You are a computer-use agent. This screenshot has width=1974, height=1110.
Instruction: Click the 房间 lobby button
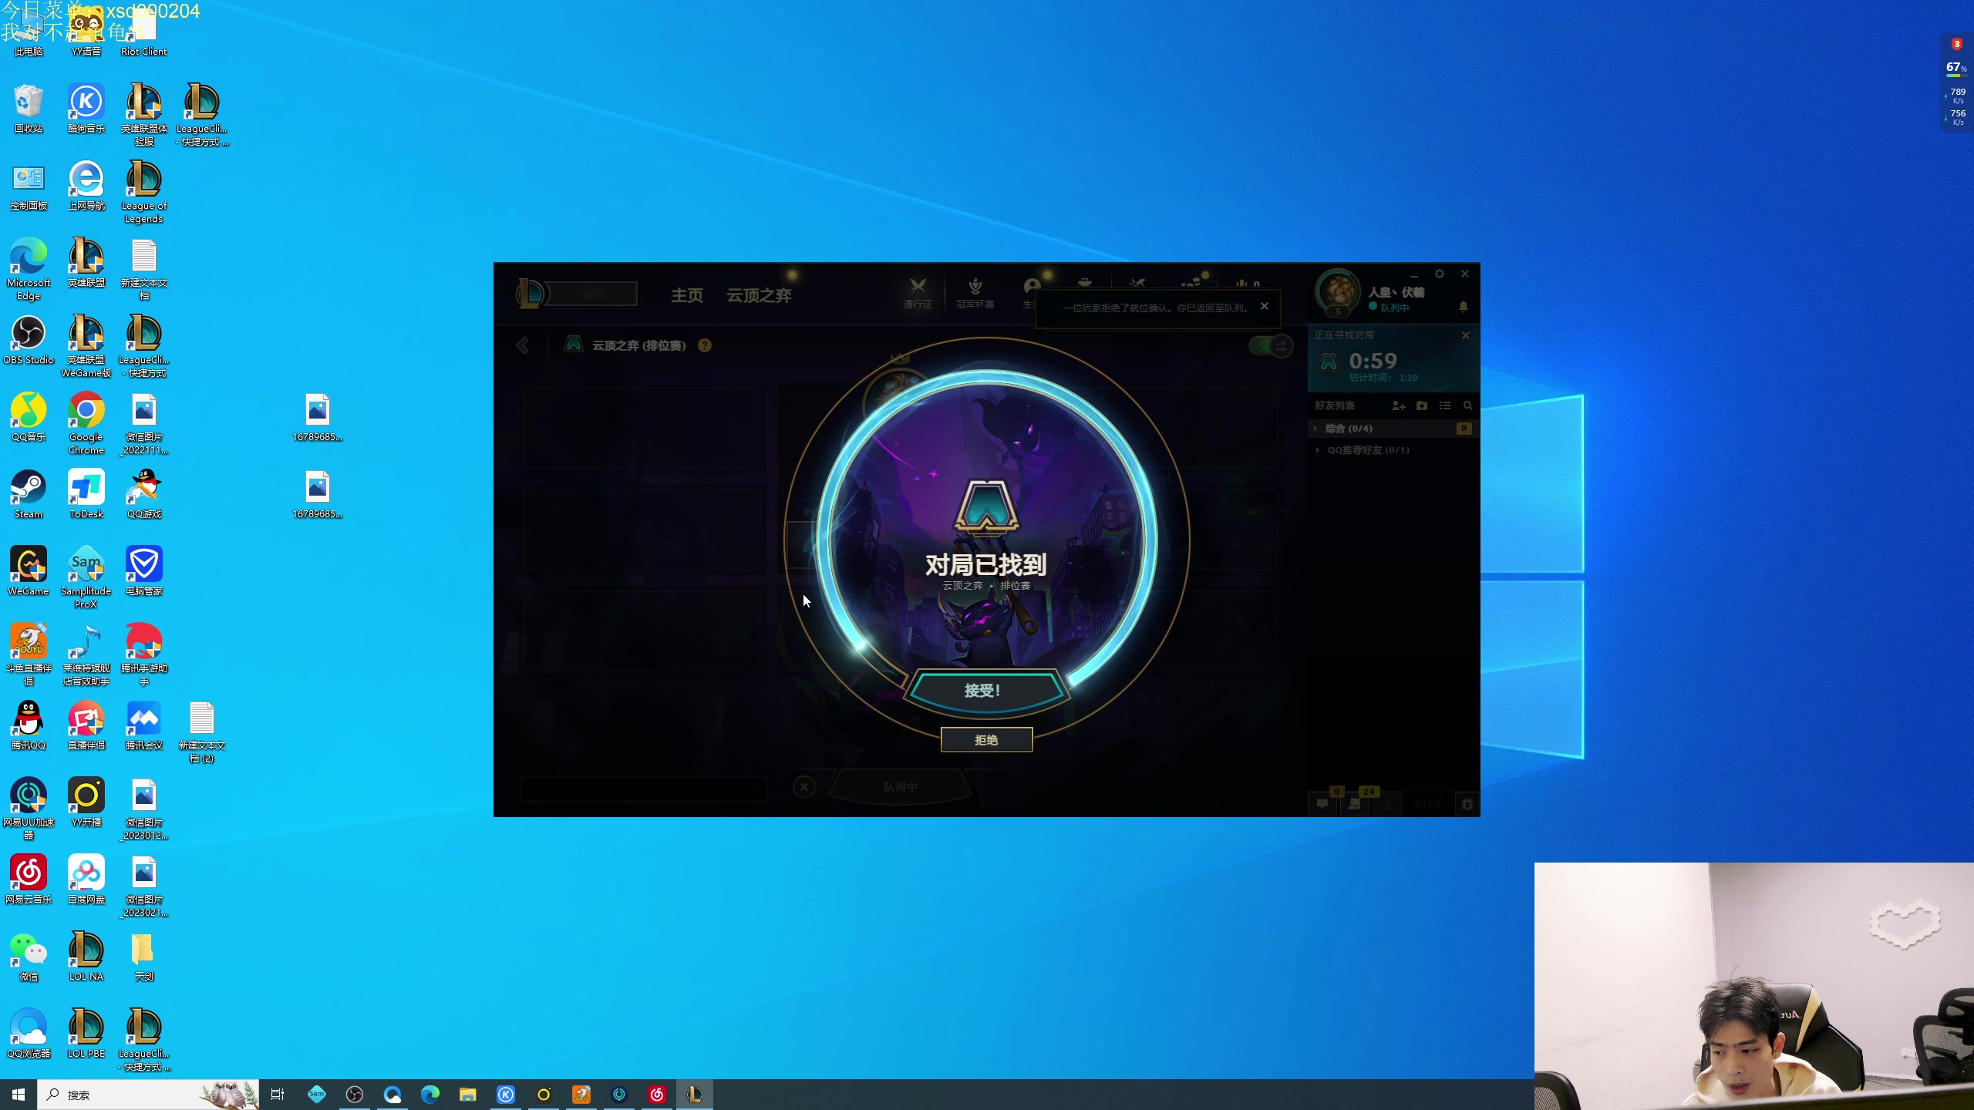coord(593,294)
